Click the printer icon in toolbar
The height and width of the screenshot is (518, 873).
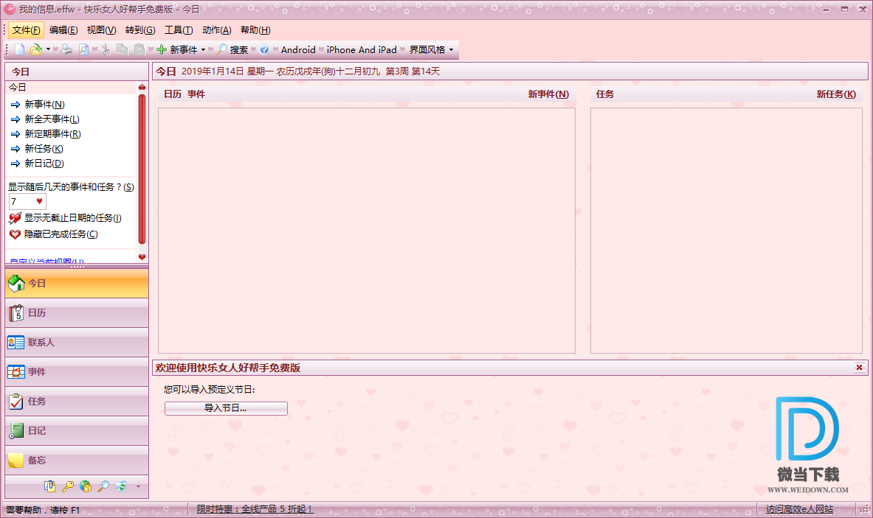66,50
